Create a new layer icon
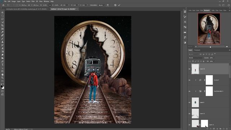 click(224, 129)
